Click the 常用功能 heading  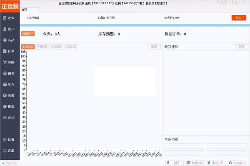point(171,139)
